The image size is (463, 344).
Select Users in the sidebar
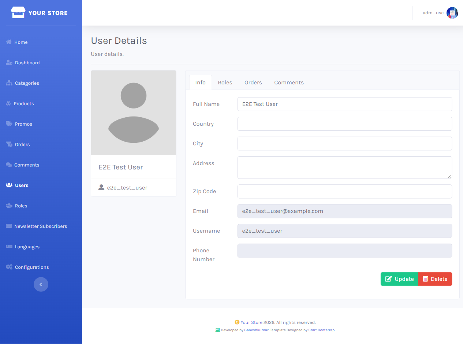pos(41,185)
